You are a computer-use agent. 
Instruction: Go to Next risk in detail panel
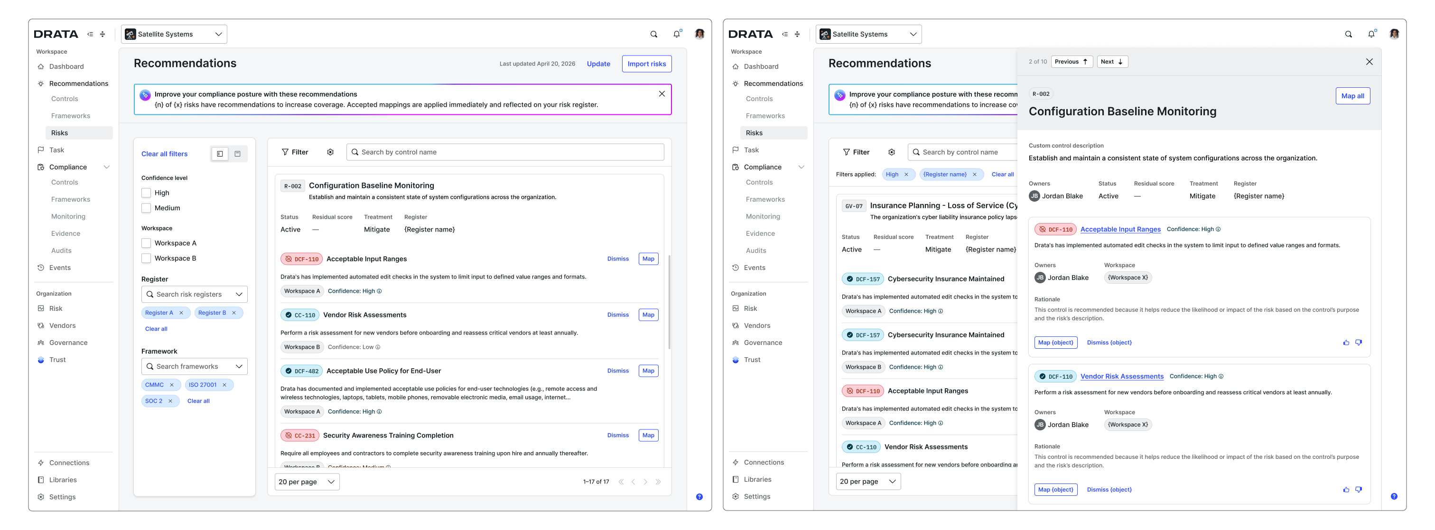click(x=1112, y=62)
